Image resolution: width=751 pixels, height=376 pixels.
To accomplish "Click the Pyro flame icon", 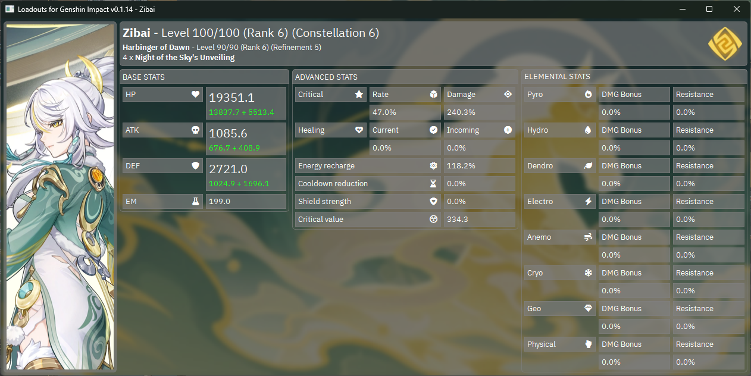I will point(589,95).
